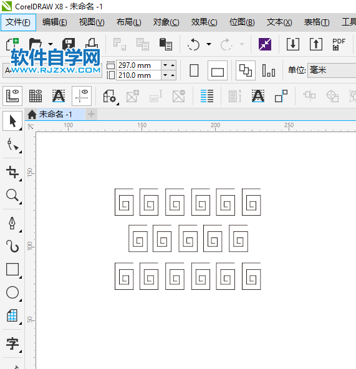Expand the undo history dropdown arrow
Image resolution: width=356 pixels, height=369 pixels.
pyautogui.click(x=209, y=44)
